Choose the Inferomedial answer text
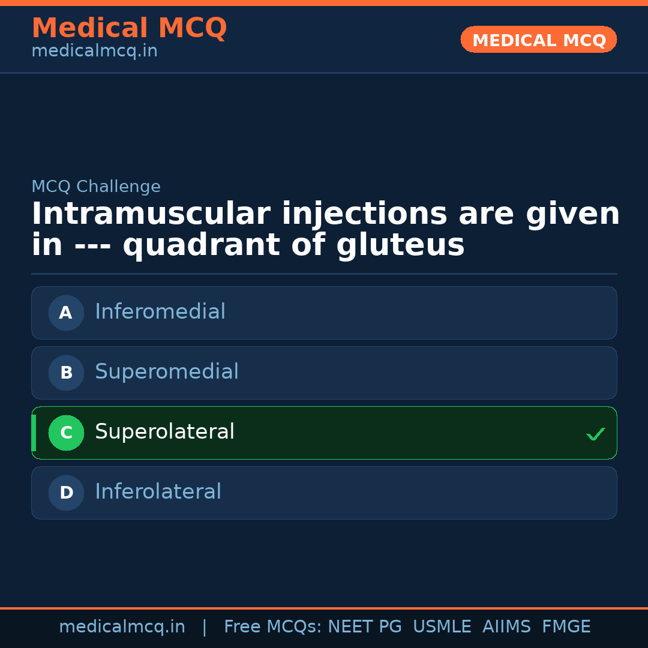 160,312
